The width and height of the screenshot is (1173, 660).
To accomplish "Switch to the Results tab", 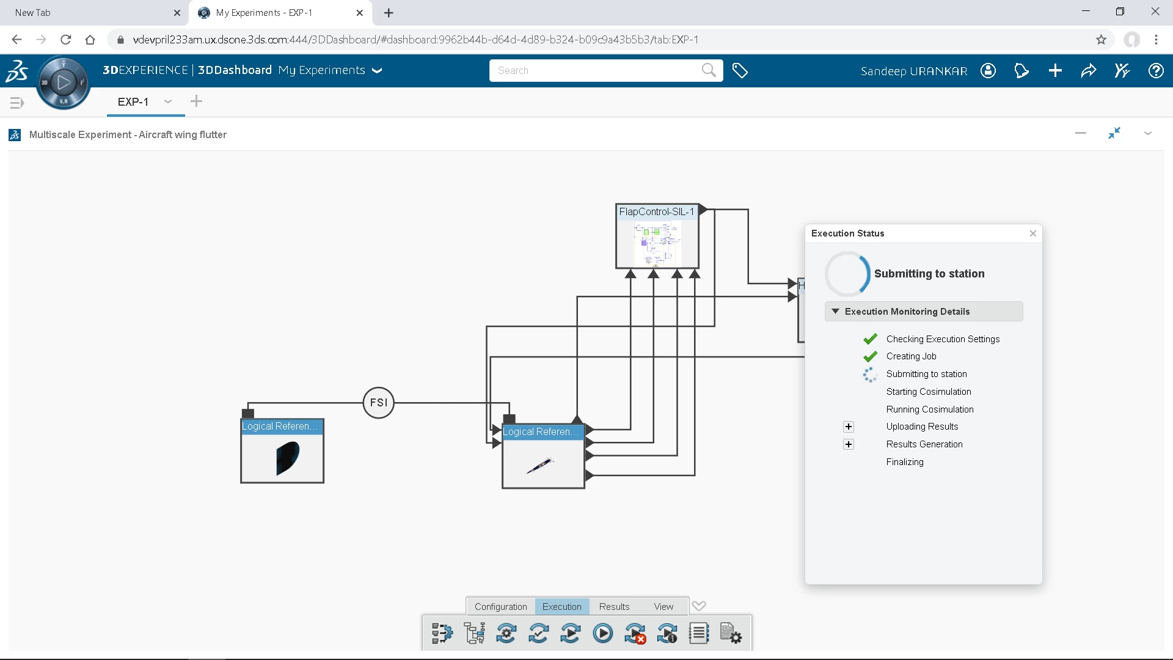I will pos(614,607).
